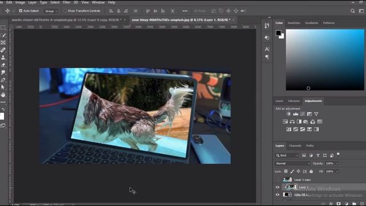Open the Image menu
366x206 pixels.
[x=20, y=2]
